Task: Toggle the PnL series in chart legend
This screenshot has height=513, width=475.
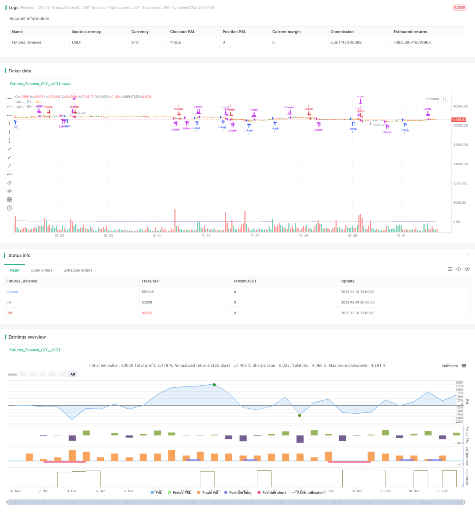Action: coord(156,493)
